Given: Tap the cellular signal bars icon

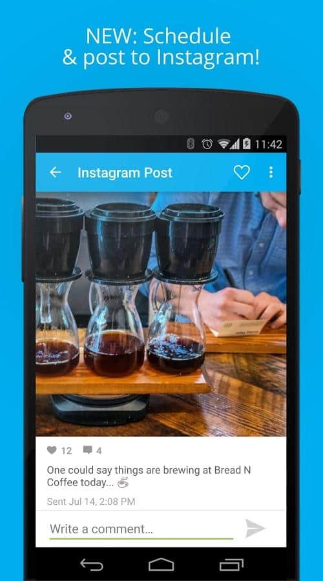Looking at the screenshot, I should [234, 144].
